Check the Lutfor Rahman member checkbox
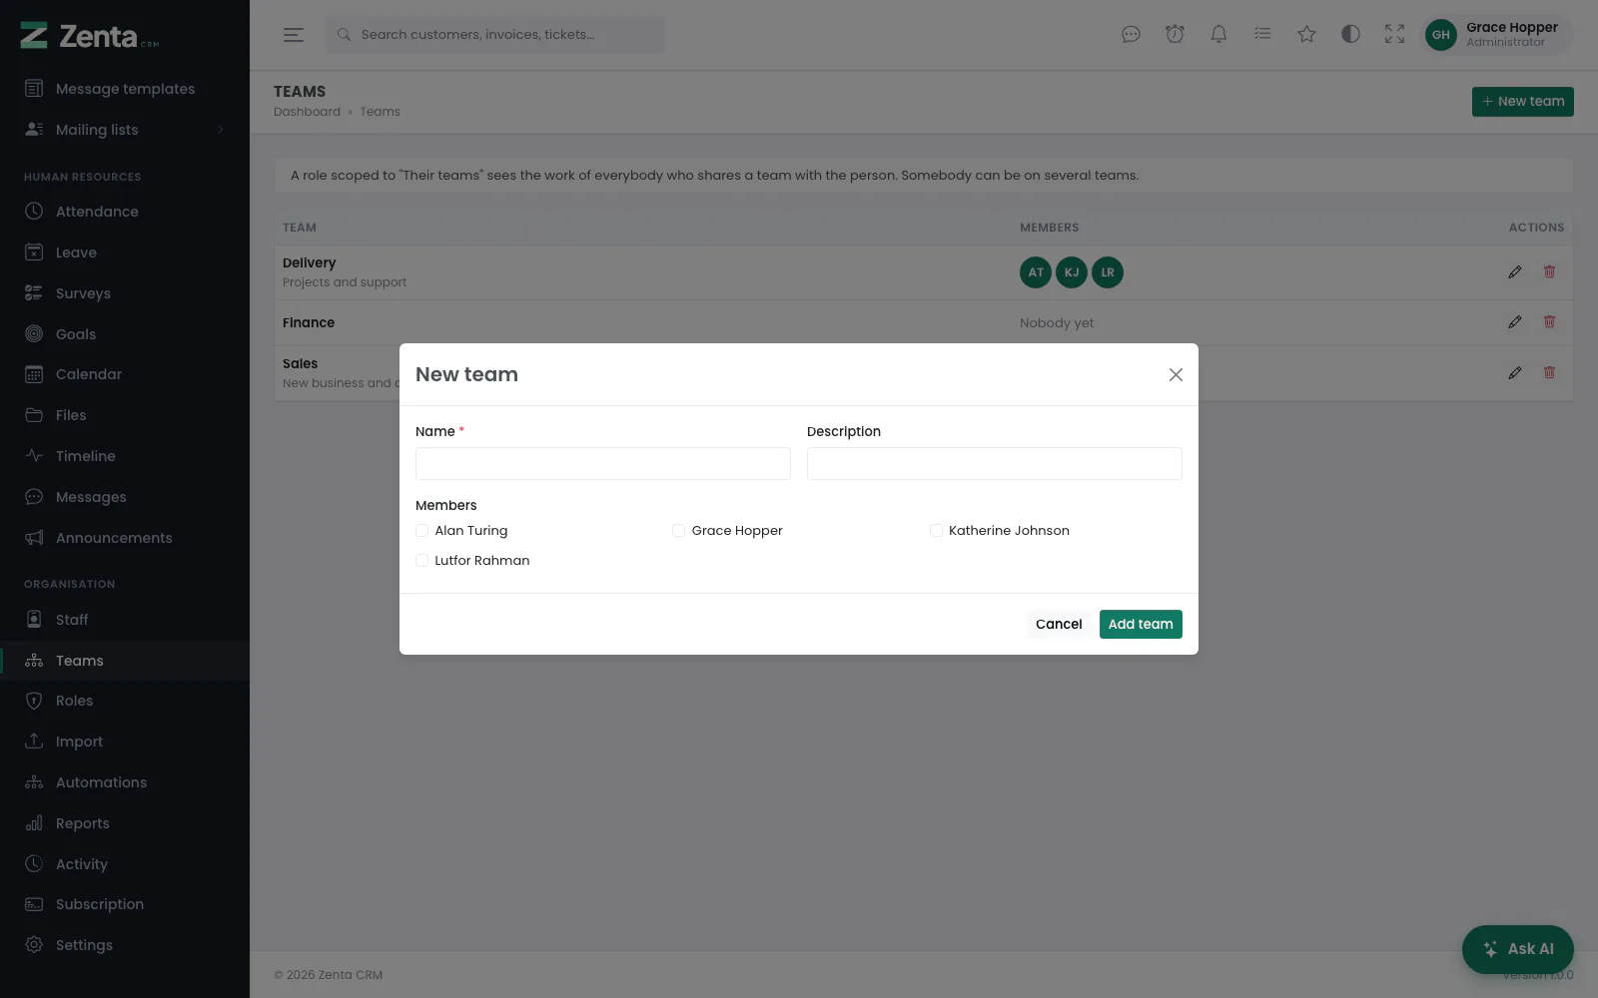This screenshot has height=998, width=1598. [421, 561]
